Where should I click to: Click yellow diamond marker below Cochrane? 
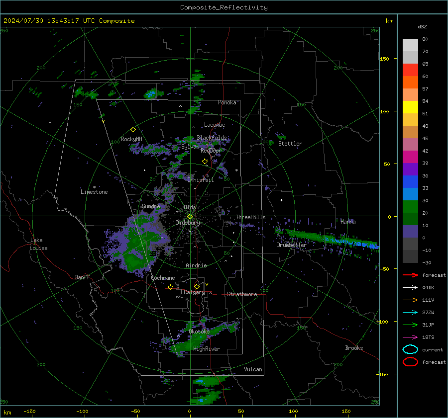click(170, 287)
